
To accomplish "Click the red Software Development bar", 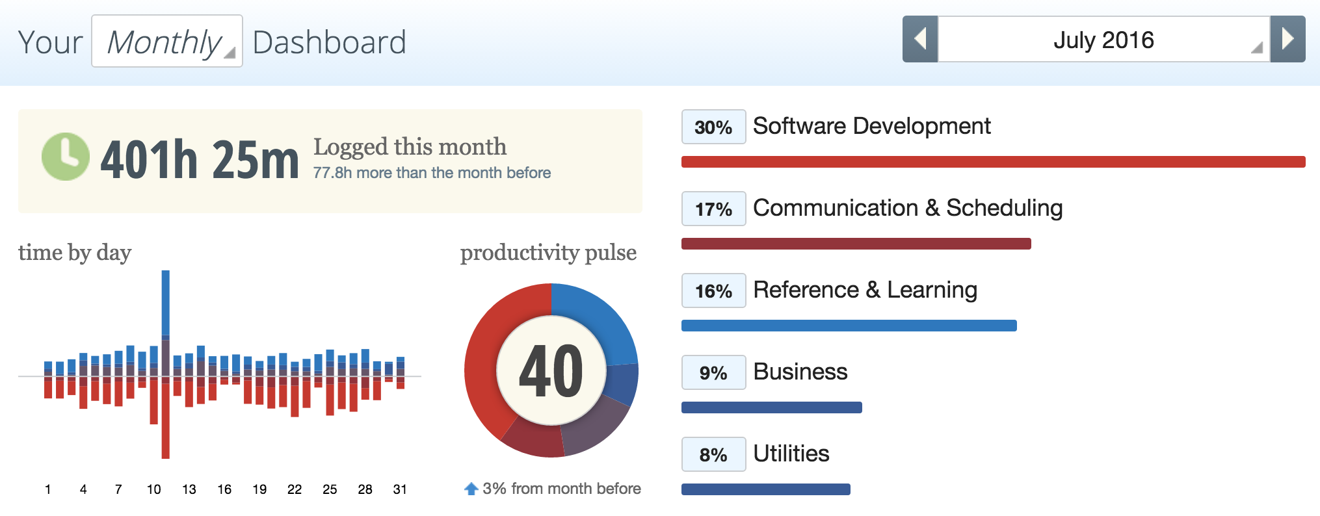I will pyautogui.click(x=993, y=162).
